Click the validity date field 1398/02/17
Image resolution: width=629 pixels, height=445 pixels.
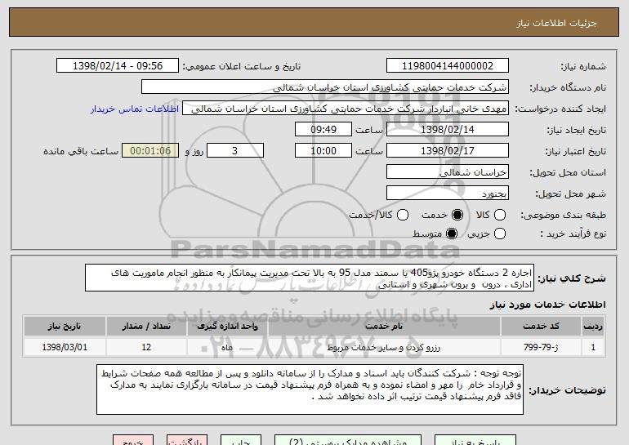coord(448,151)
